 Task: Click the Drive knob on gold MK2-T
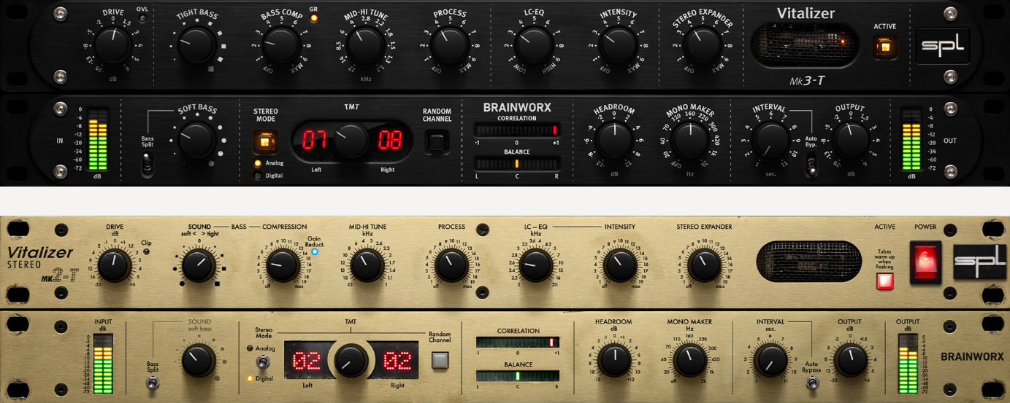coord(114,266)
